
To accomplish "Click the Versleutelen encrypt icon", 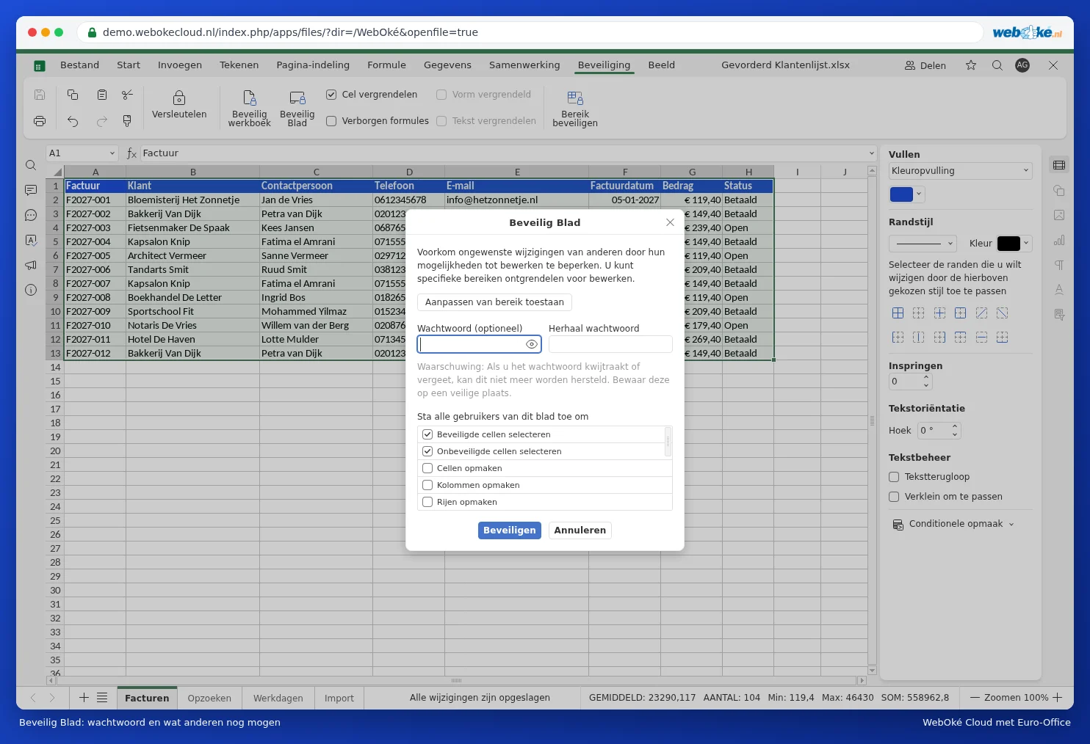I will coord(178,98).
